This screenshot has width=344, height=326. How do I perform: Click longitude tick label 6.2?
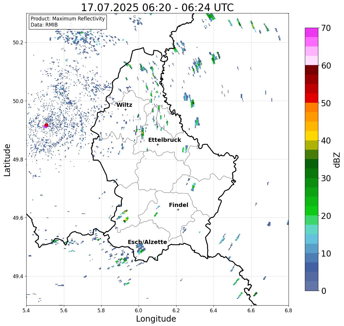(x=176, y=311)
